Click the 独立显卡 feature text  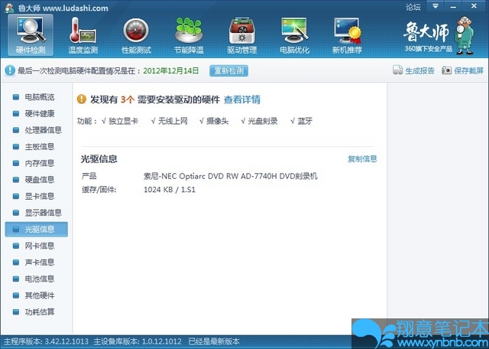point(123,121)
